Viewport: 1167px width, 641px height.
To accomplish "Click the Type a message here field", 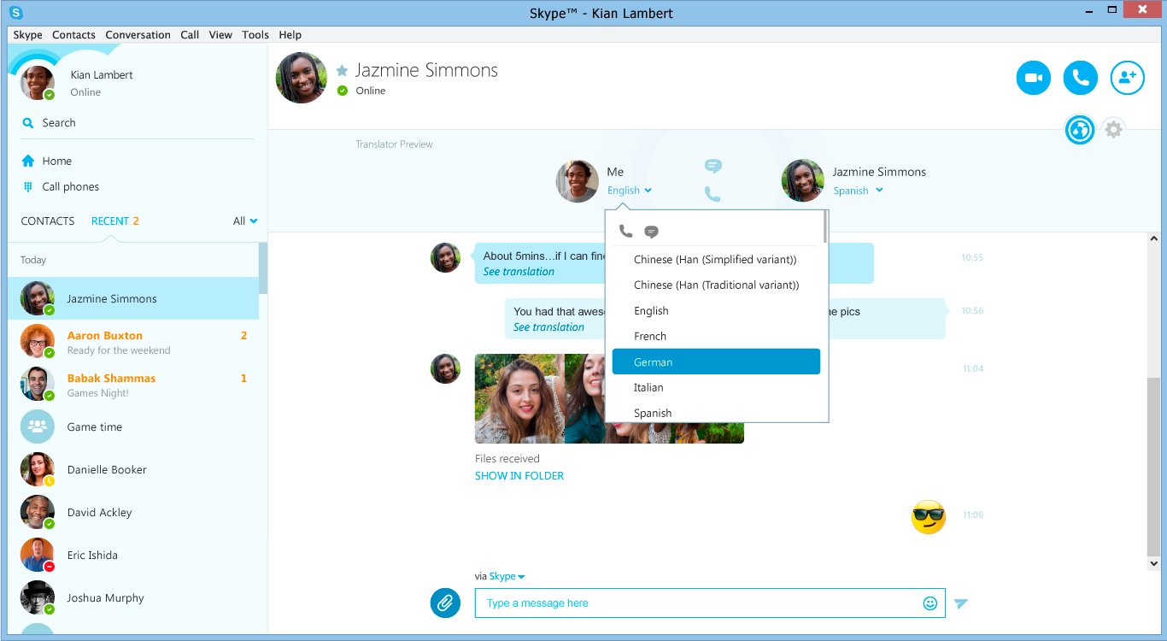I will click(x=696, y=603).
